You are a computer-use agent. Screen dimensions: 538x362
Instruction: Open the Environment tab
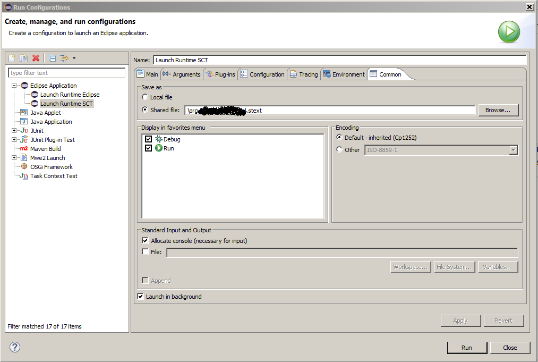[x=344, y=74]
